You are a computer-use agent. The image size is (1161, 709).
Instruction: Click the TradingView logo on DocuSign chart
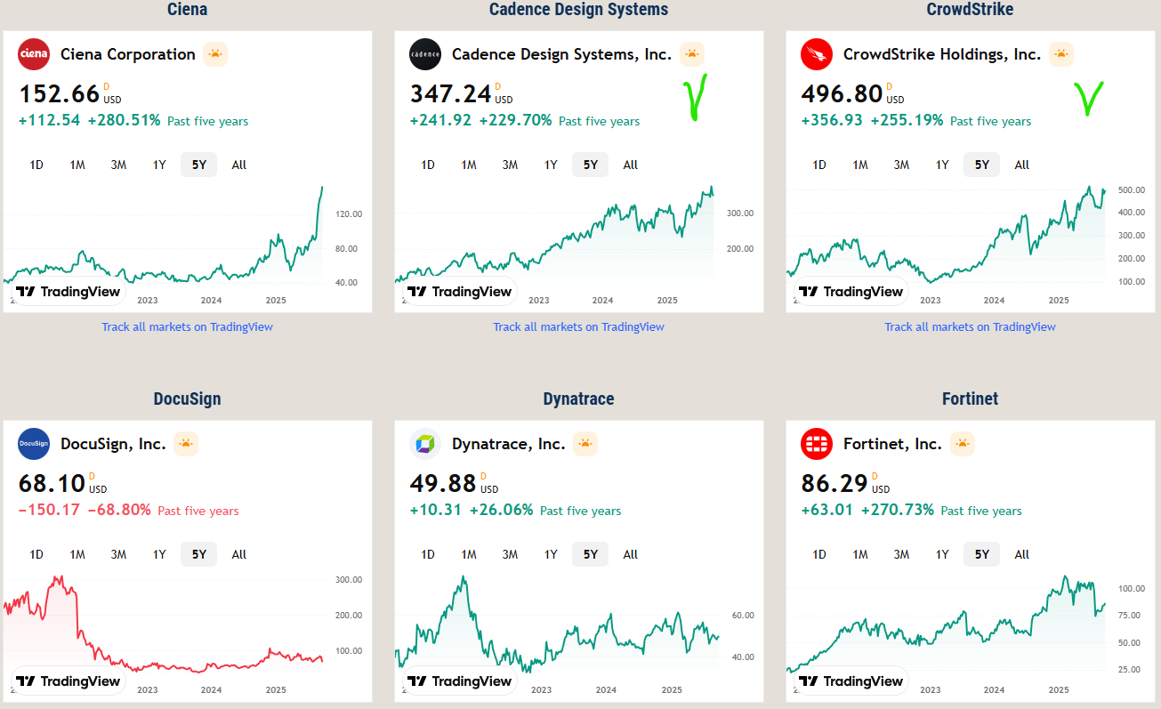pyautogui.click(x=69, y=681)
